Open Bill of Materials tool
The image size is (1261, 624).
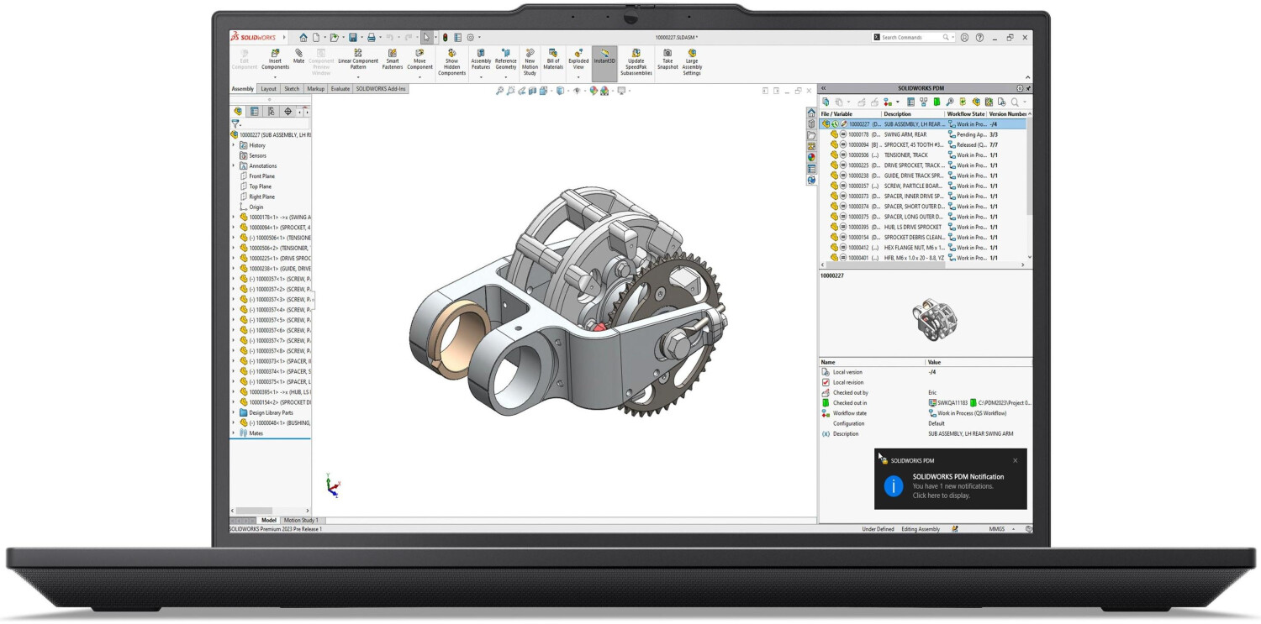coord(553,57)
